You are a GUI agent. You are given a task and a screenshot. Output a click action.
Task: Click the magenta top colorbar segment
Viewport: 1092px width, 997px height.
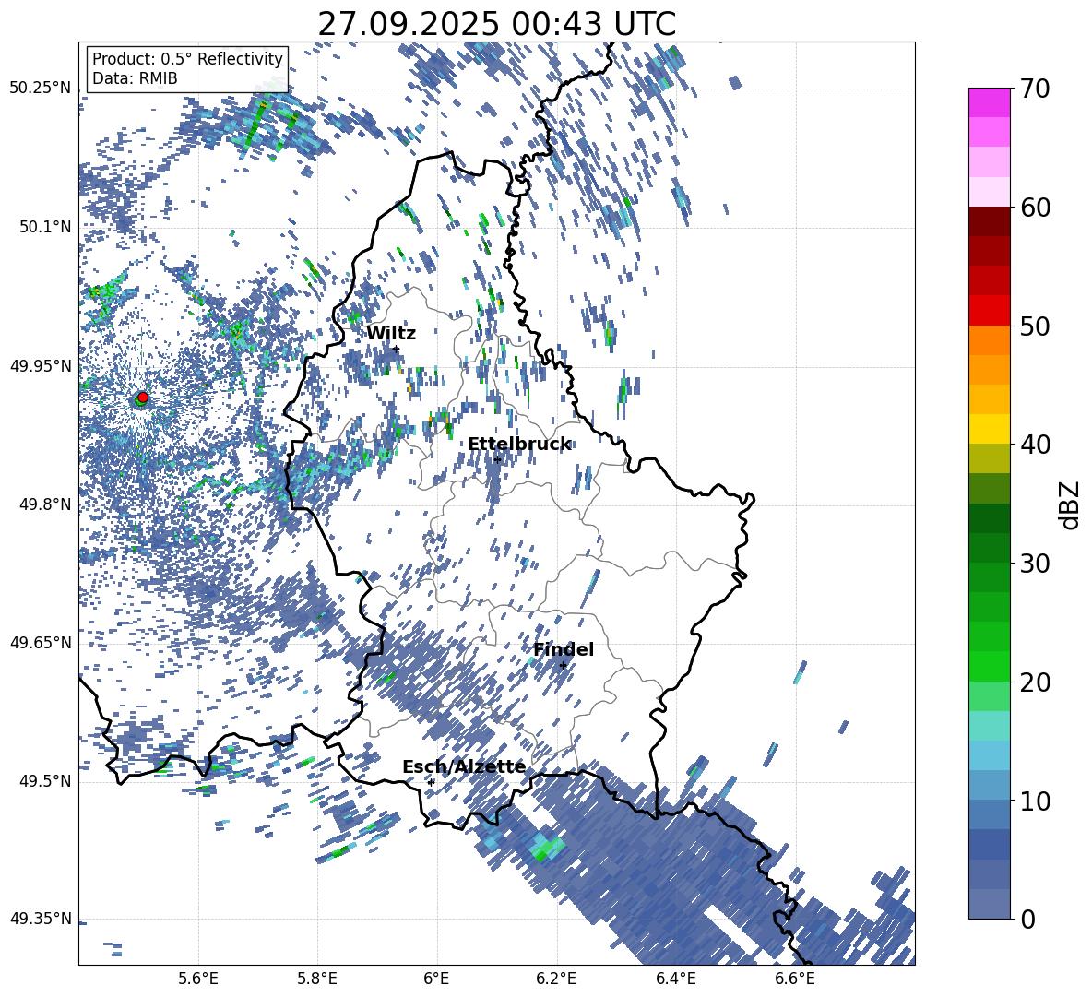tap(989, 103)
